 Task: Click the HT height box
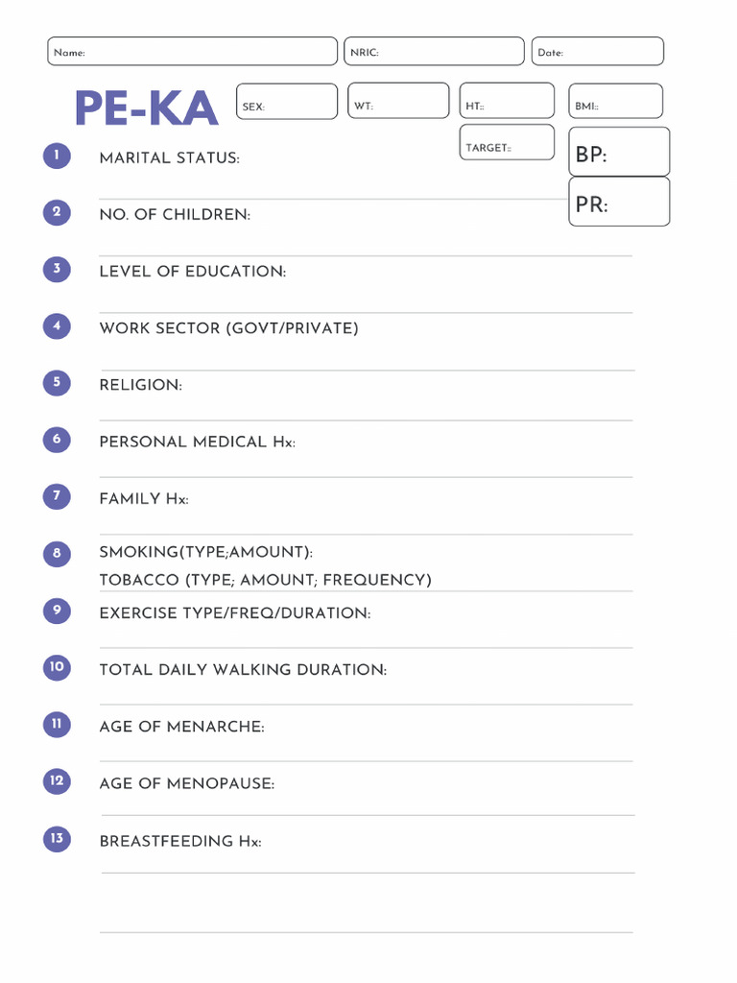click(507, 101)
